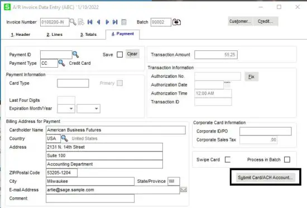This screenshot has height=208, width=307.
Task: Enable the Process in Batch checkbox
Action: pos(287,159)
